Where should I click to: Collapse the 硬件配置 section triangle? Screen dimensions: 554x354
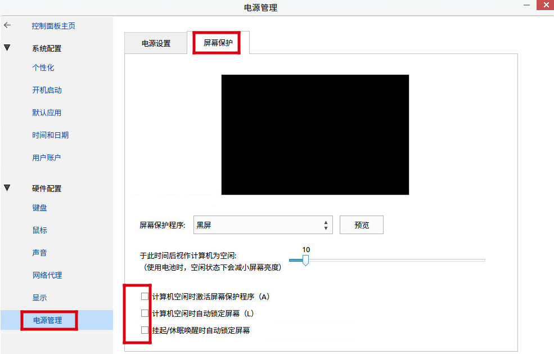tap(7, 188)
